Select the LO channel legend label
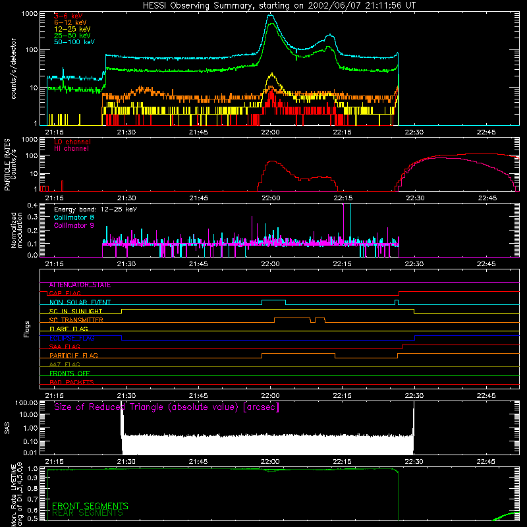Screen dimensions: 527x527 coord(72,142)
